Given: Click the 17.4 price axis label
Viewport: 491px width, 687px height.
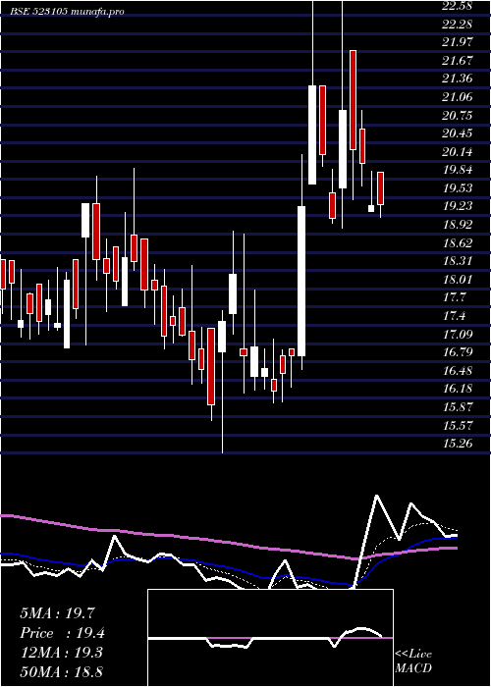Looking at the screenshot, I should tap(454, 316).
